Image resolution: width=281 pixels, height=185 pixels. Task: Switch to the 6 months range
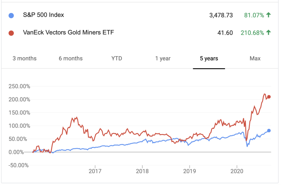point(71,58)
